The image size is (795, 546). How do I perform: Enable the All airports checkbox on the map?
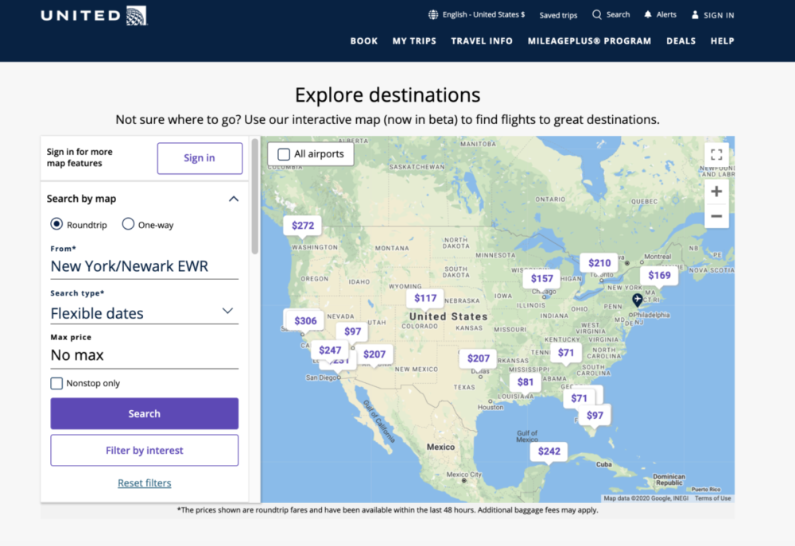[x=283, y=153]
